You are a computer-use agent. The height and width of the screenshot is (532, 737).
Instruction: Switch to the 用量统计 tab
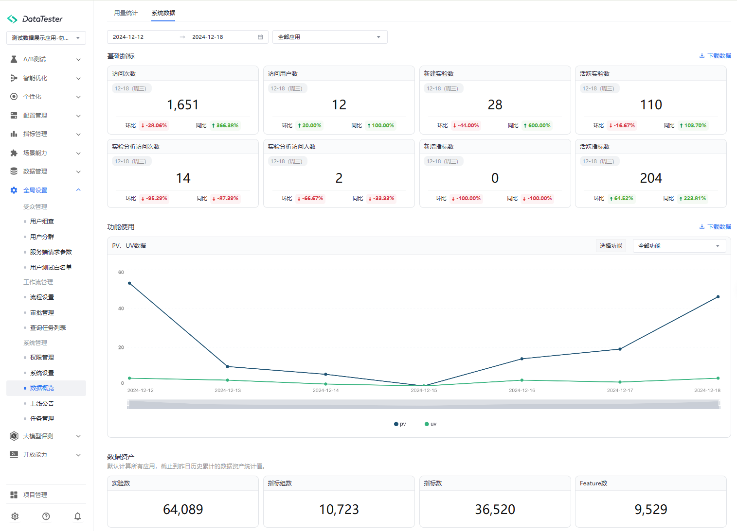(x=126, y=13)
